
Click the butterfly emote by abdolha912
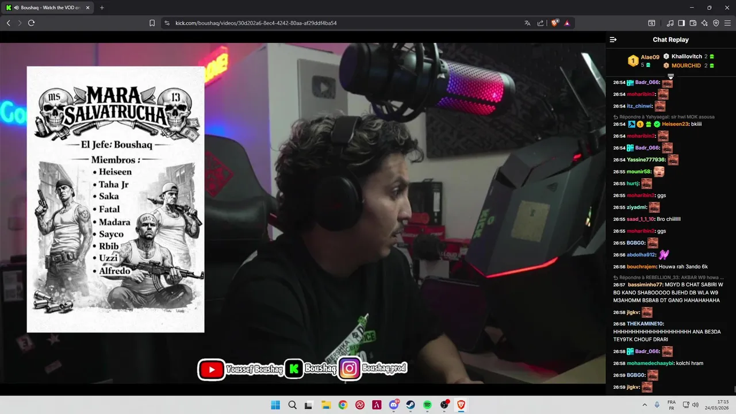tap(664, 255)
